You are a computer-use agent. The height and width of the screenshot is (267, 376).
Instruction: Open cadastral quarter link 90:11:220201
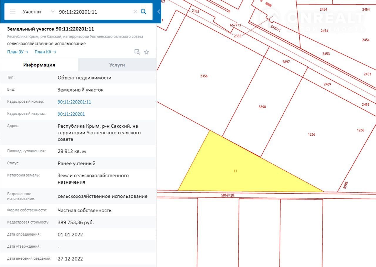coord(71,114)
